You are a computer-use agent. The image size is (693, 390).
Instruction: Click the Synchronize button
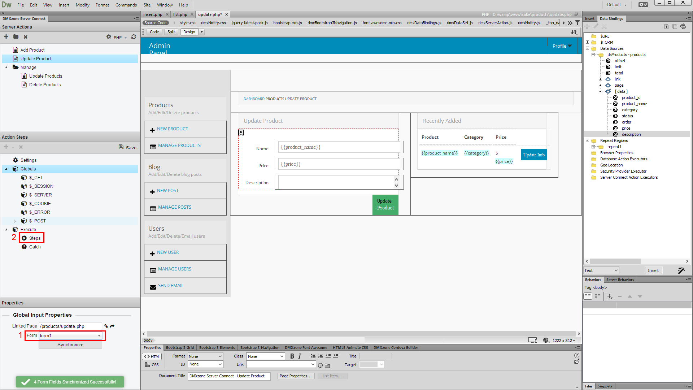coord(70,345)
